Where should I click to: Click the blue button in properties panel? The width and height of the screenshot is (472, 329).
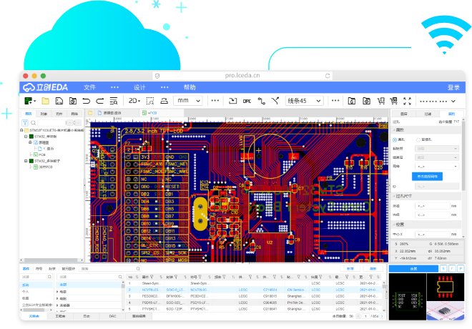428,175
